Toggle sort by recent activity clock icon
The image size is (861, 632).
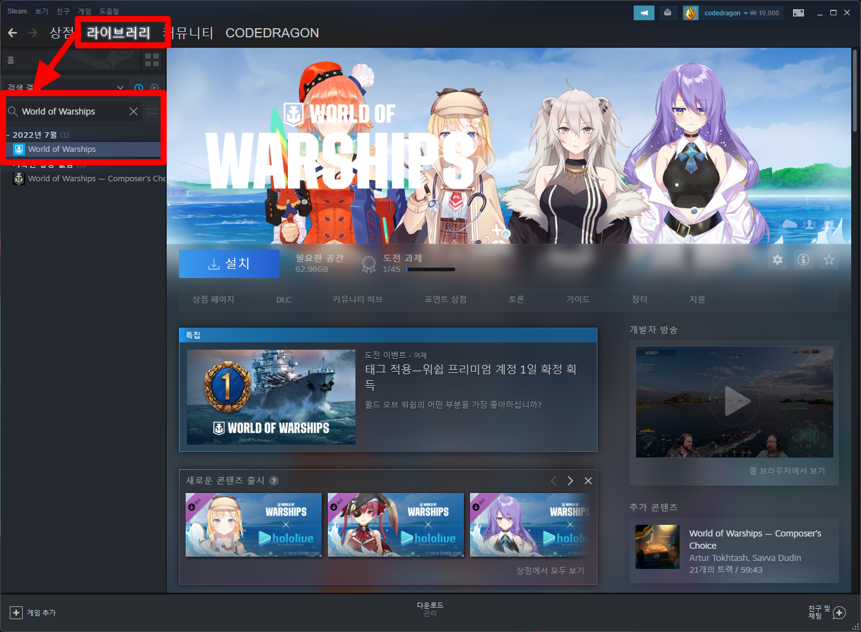[138, 88]
